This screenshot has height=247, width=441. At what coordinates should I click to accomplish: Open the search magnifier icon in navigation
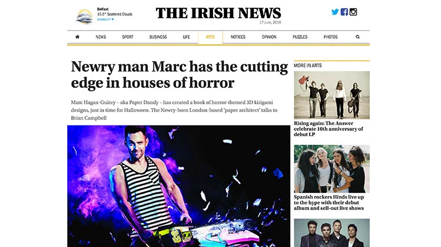(357, 37)
